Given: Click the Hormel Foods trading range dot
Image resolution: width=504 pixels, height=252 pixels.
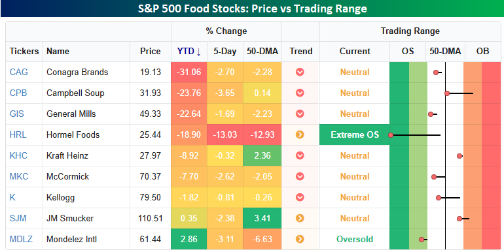Looking at the screenshot, I should tap(391, 135).
